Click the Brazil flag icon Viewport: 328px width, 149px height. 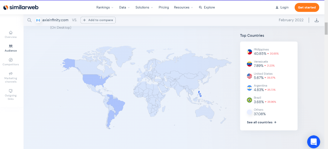click(249, 100)
